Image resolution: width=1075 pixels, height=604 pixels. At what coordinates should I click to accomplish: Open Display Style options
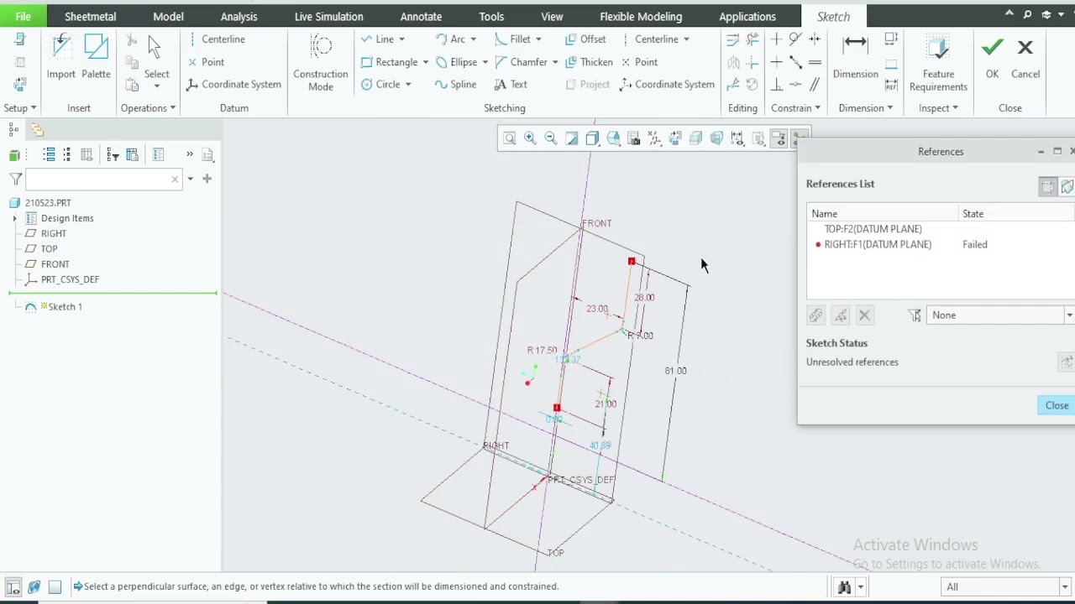pos(592,138)
